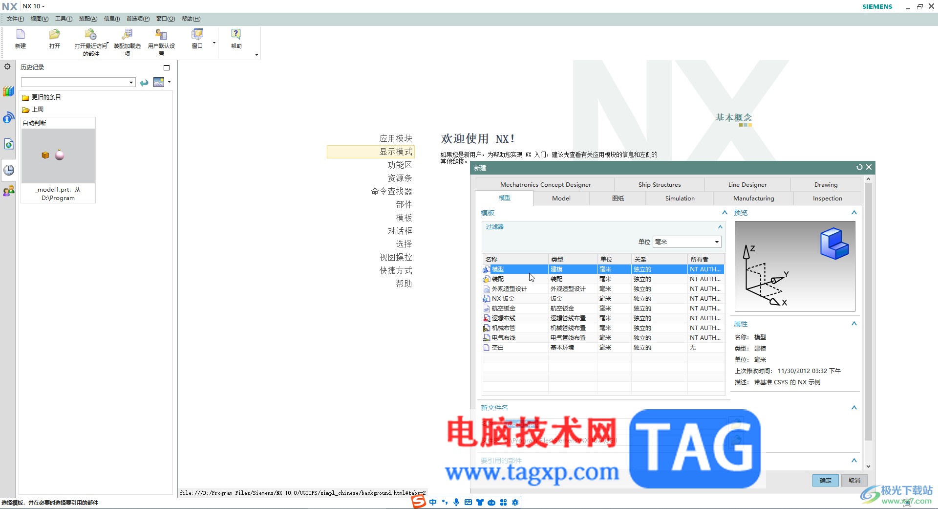
Task: Open the IME soft keyboard icon
Action: [x=468, y=502]
